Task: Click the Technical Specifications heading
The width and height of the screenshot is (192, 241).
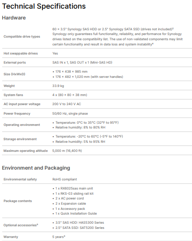Action: pyautogui.click(x=44, y=6)
